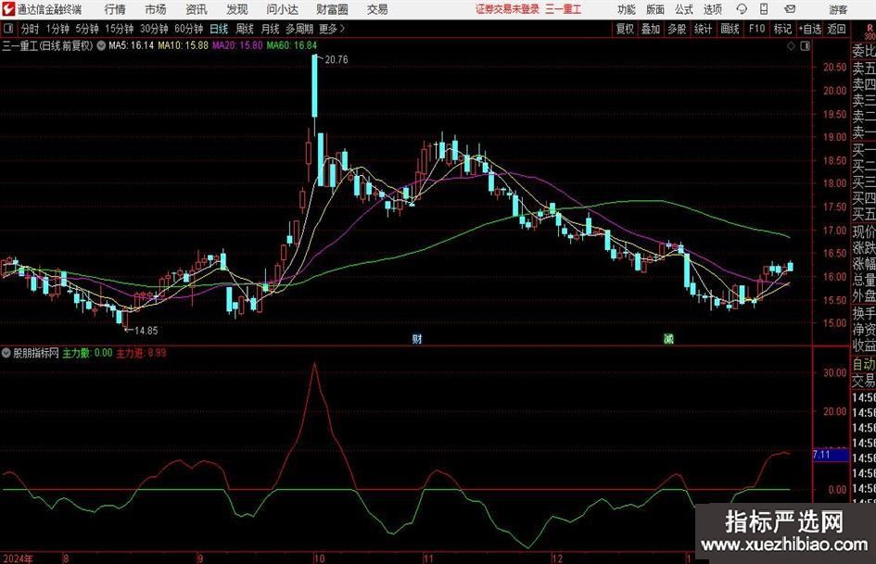
Task: Open the customer service headset icon
Action: [x=742, y=9]
